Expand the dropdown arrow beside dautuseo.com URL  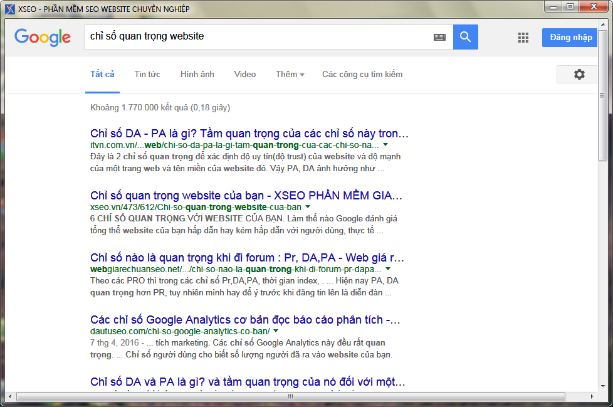[x=276, y=331]
